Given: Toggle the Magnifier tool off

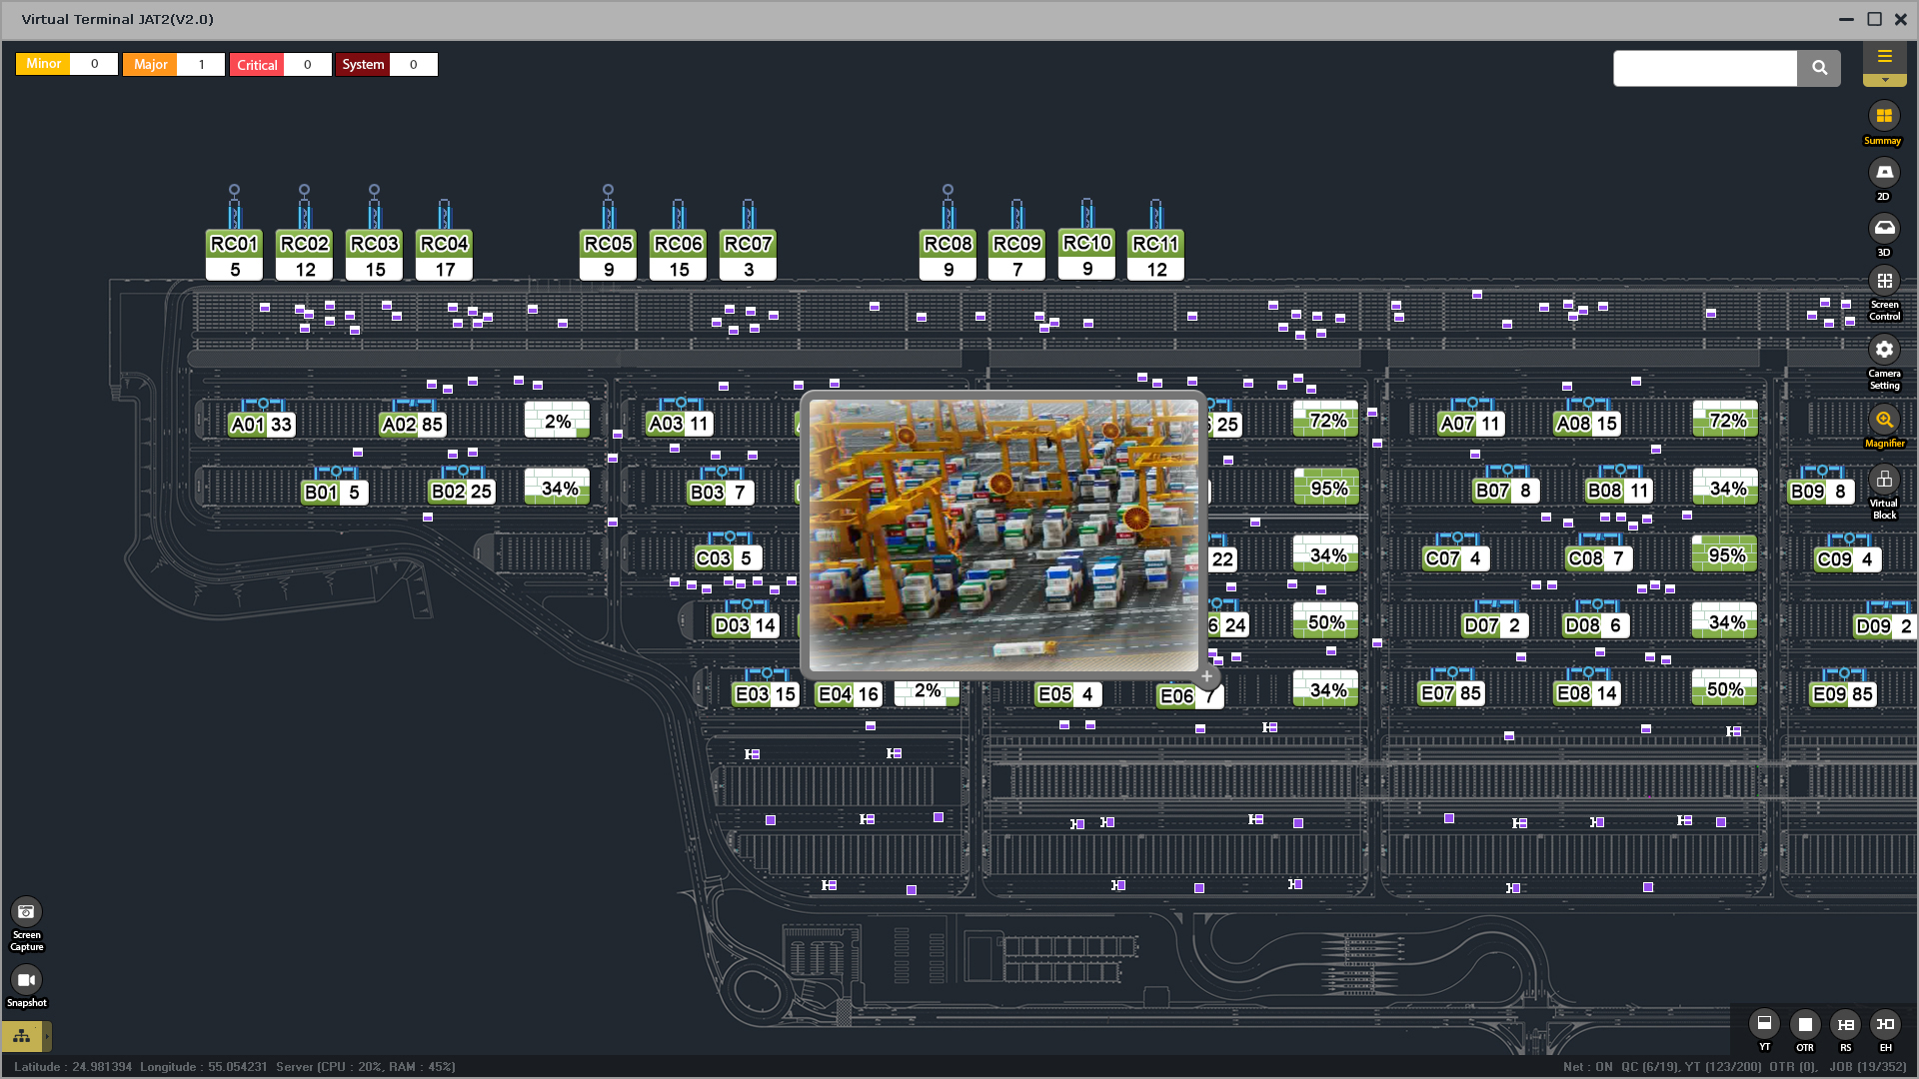Looking at the screenshot, I should pyautogui.click(x=1884, y=420).
